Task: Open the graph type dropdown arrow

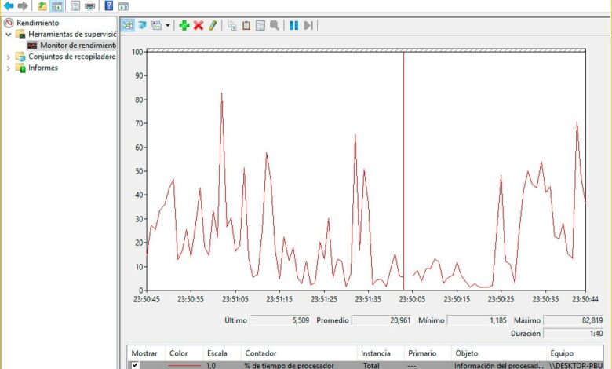Action: 168,26
